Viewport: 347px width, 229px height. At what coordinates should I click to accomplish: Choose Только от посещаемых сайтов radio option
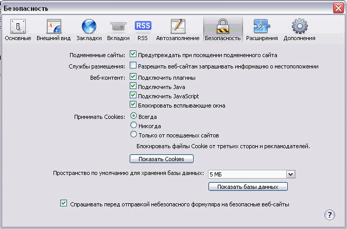click(x=134, y=135)
